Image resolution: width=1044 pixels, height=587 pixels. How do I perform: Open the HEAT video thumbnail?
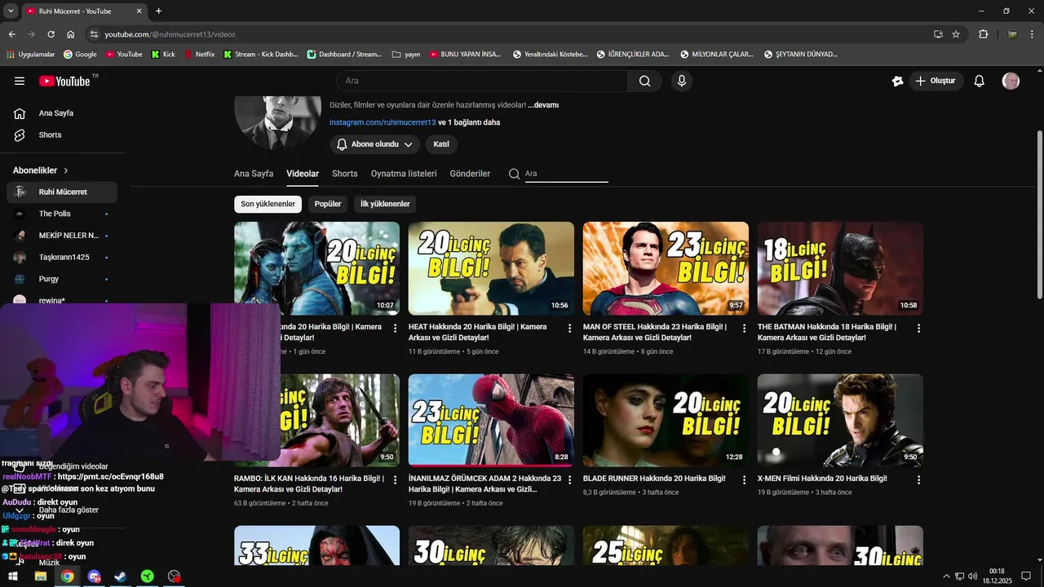[491, 268]
